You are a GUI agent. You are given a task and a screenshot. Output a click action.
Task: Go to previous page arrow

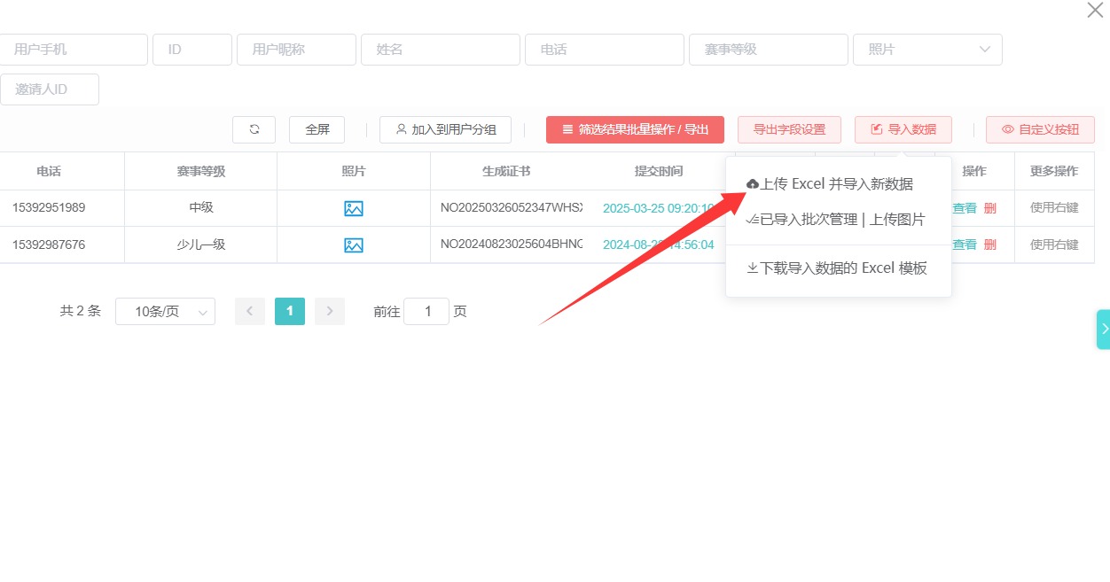click(250, 311)
